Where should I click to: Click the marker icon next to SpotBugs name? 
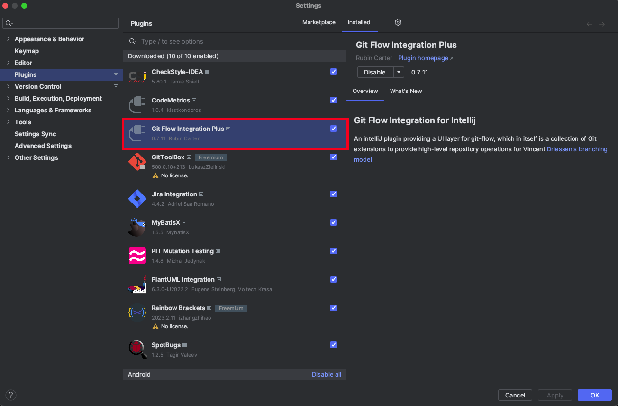pos(185,345)
